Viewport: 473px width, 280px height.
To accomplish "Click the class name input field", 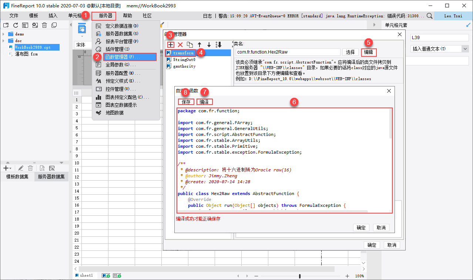I will [287, 52].
